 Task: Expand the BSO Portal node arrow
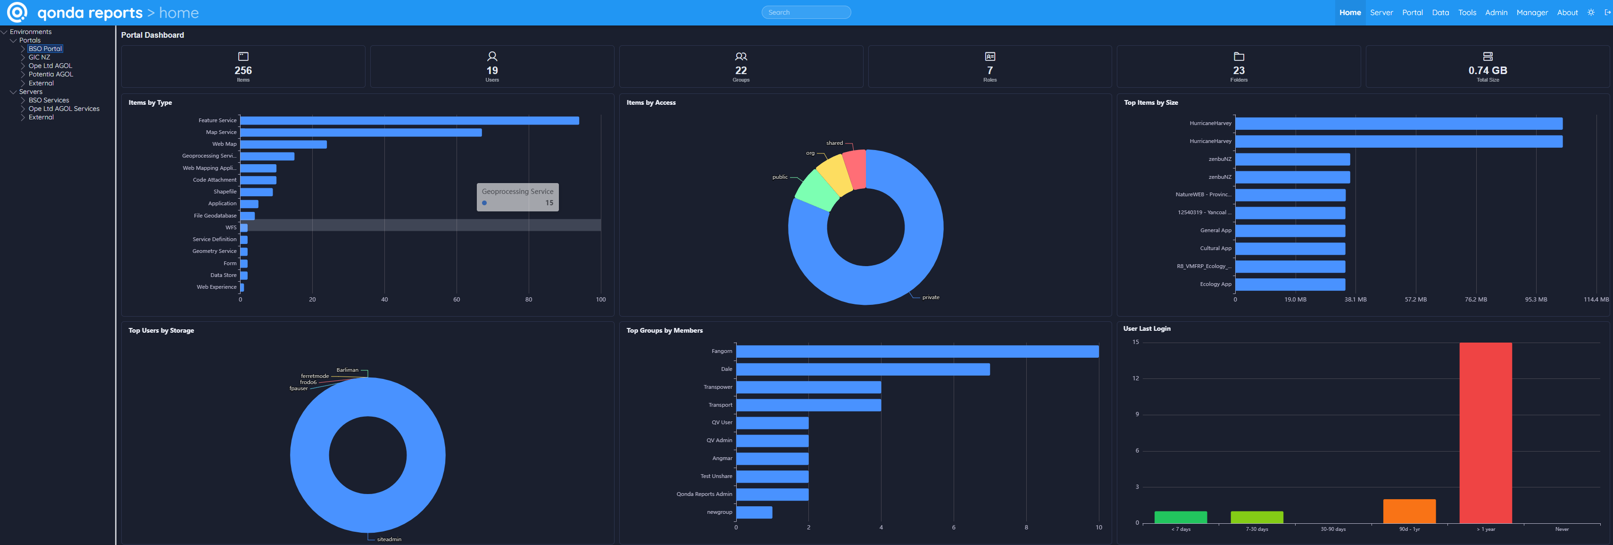pos(23,49)
